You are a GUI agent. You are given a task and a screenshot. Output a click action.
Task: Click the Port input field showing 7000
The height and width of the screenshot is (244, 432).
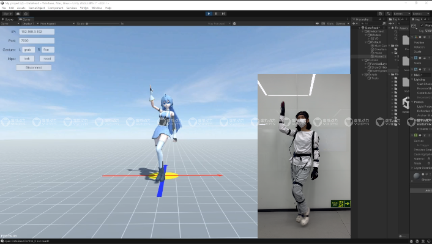[37, 40]
